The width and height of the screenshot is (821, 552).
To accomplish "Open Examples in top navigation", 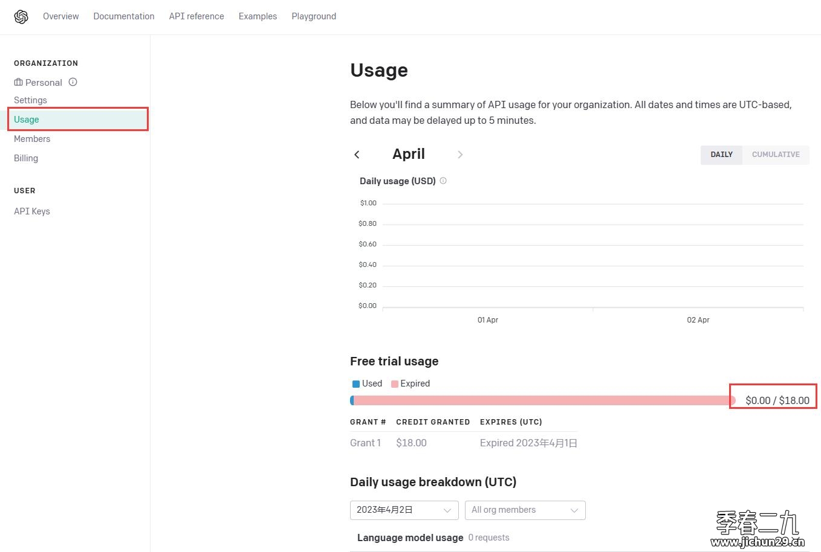I will tap(258, 16).
